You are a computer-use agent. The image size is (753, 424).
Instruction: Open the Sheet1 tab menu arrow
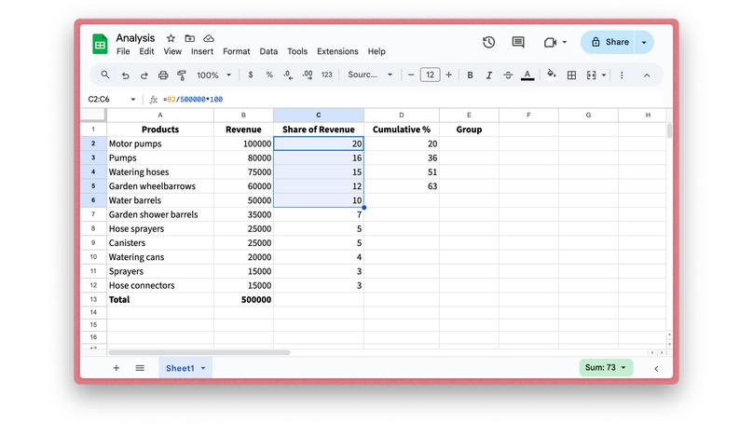tap(203, 368)
